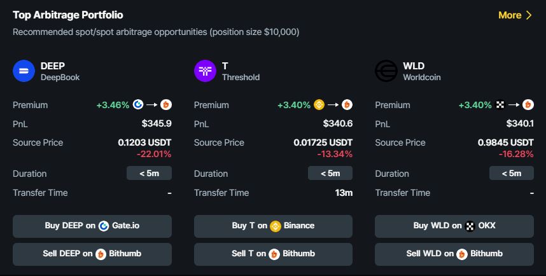The width and height of the screenshot is (546, 276).
Task: Click Bithumb icon in WLD premium row
Action: coord(528,104)
